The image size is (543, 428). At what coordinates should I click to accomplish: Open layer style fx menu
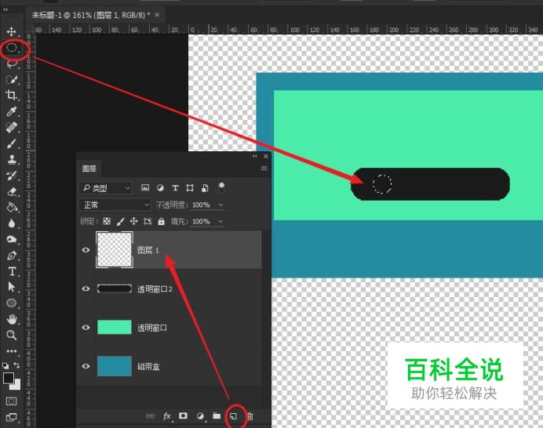tap(167, 416)
